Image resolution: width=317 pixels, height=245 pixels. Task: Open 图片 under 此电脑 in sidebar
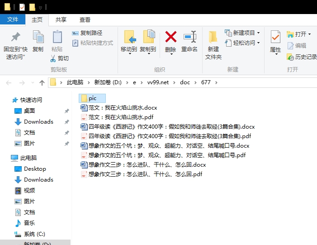[x=25, y=201]
